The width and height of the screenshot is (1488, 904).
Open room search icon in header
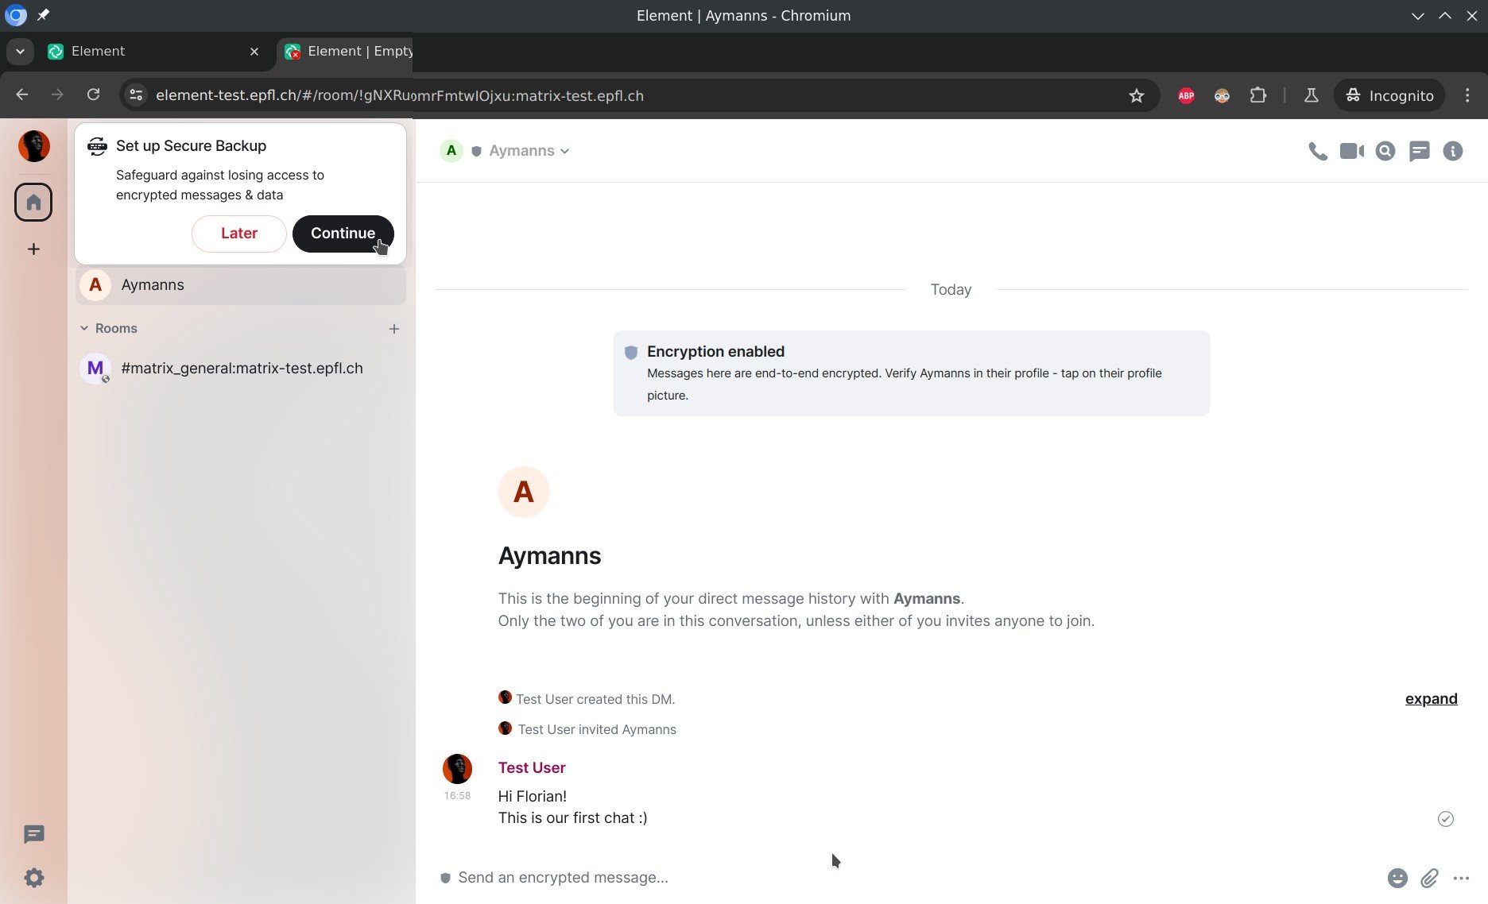point(1385,151)
